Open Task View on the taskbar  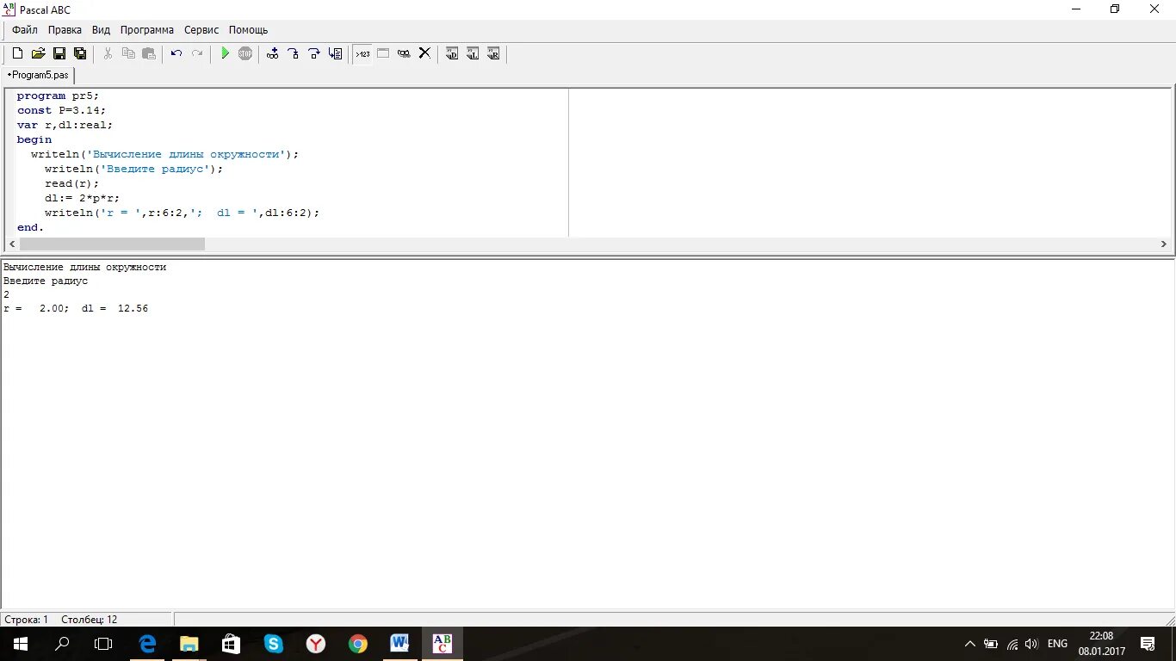(103, 644)
